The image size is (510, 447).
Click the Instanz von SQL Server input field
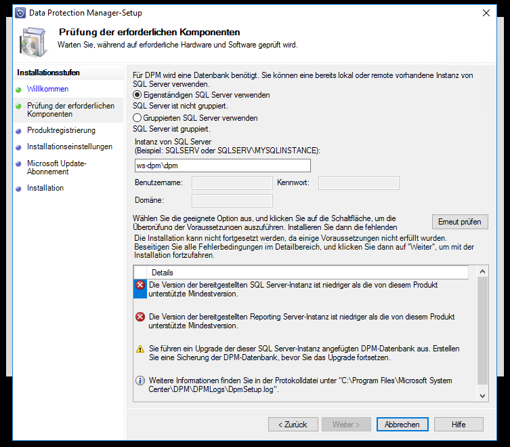(223, 166)
